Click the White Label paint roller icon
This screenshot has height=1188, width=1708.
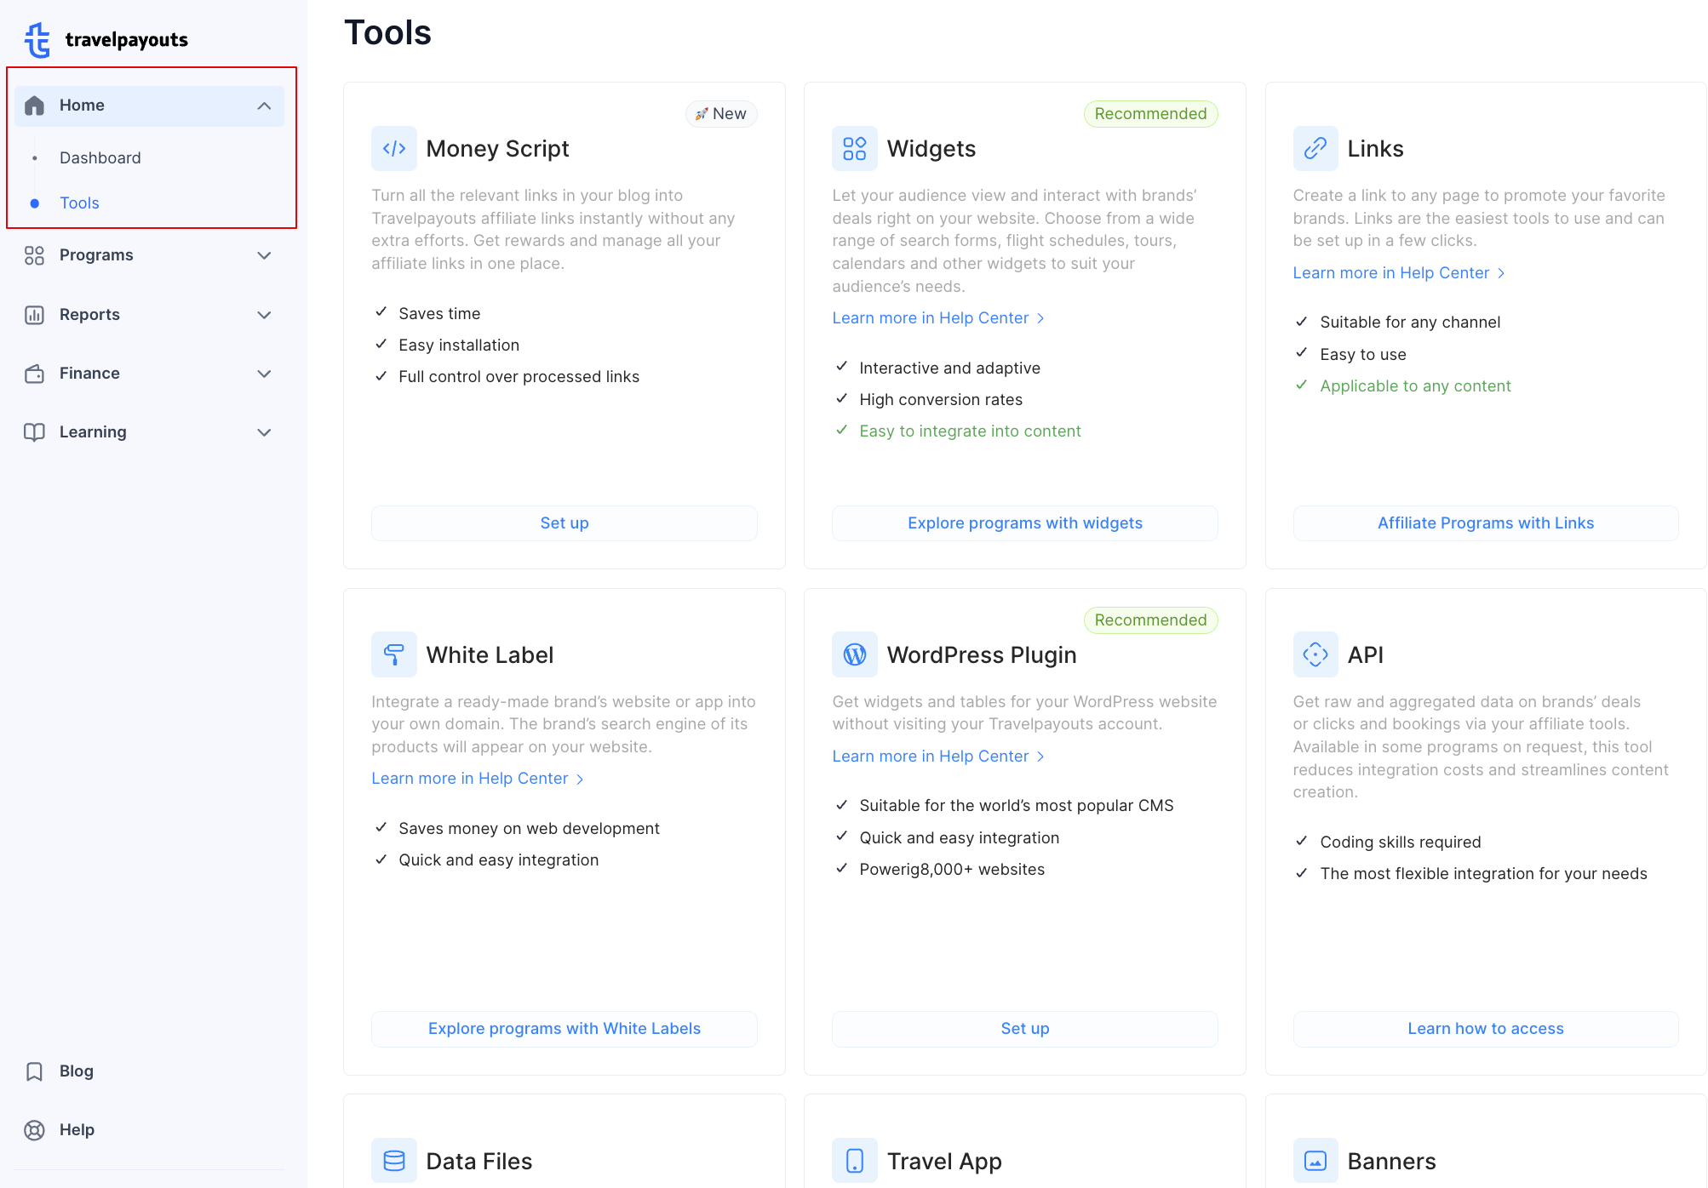[394, 654]
